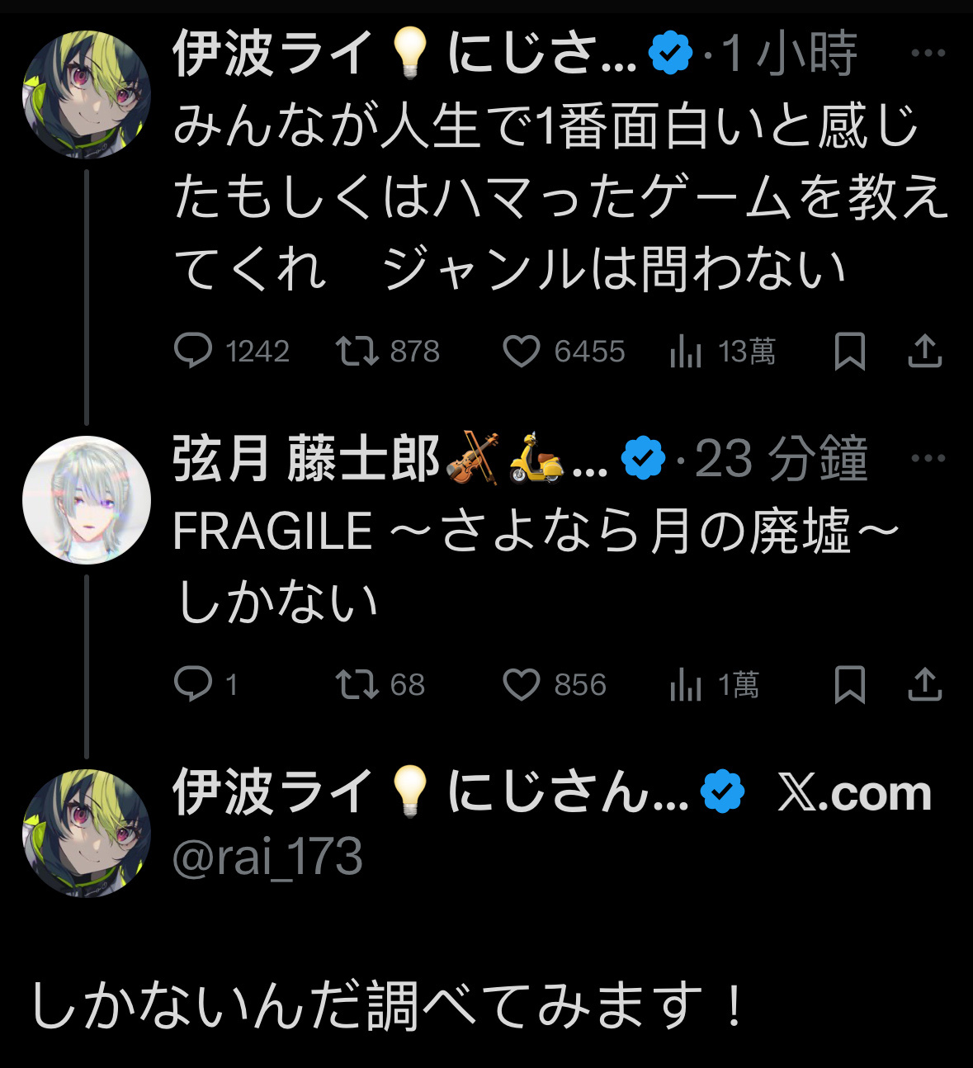The height and width of the screenshot is (1068, 973).
Task: Share 伊波ライ's first tweet
Action: [x=924, y=352]
